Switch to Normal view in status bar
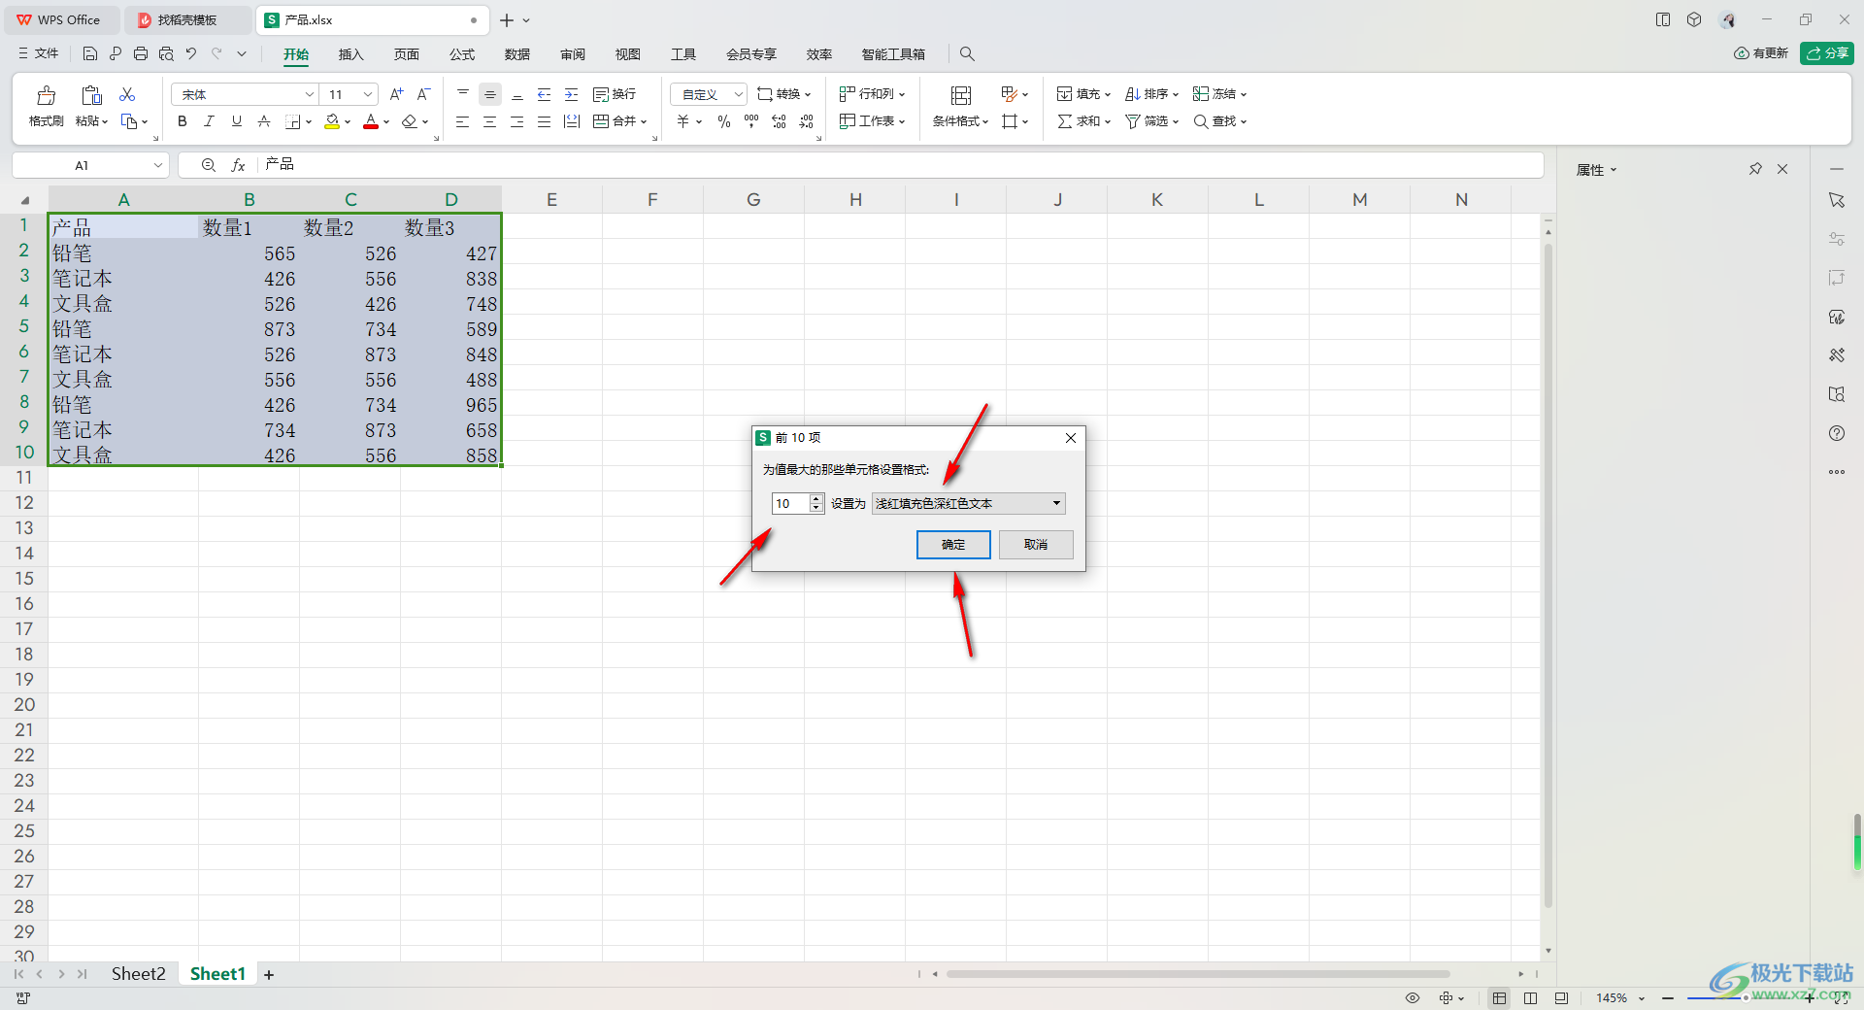This screenshot has width=1864, height=1010. 1500,998
